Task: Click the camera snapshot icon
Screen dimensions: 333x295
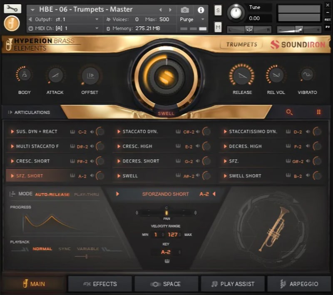Action: pyautogui.click(x=185, y=10)
